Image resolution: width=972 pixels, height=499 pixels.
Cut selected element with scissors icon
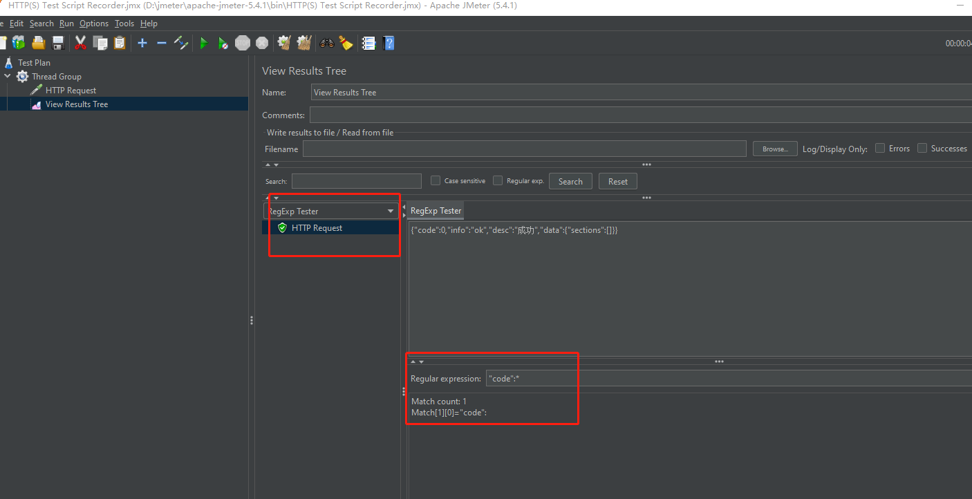80,43
